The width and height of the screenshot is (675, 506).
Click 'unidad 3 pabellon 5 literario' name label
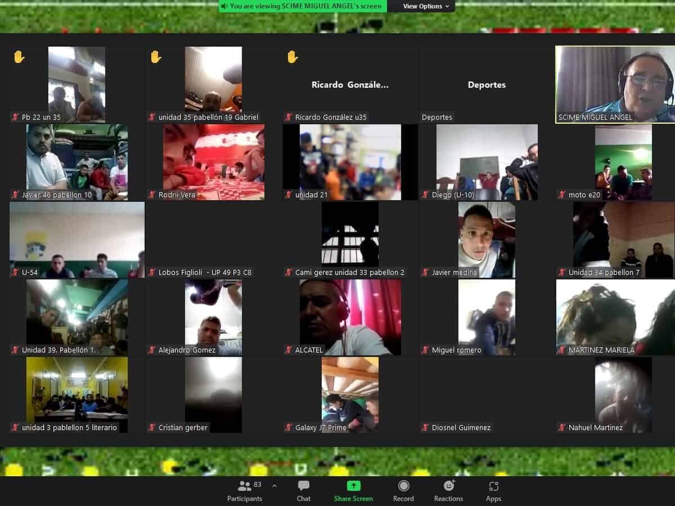(x=70, y=428)
